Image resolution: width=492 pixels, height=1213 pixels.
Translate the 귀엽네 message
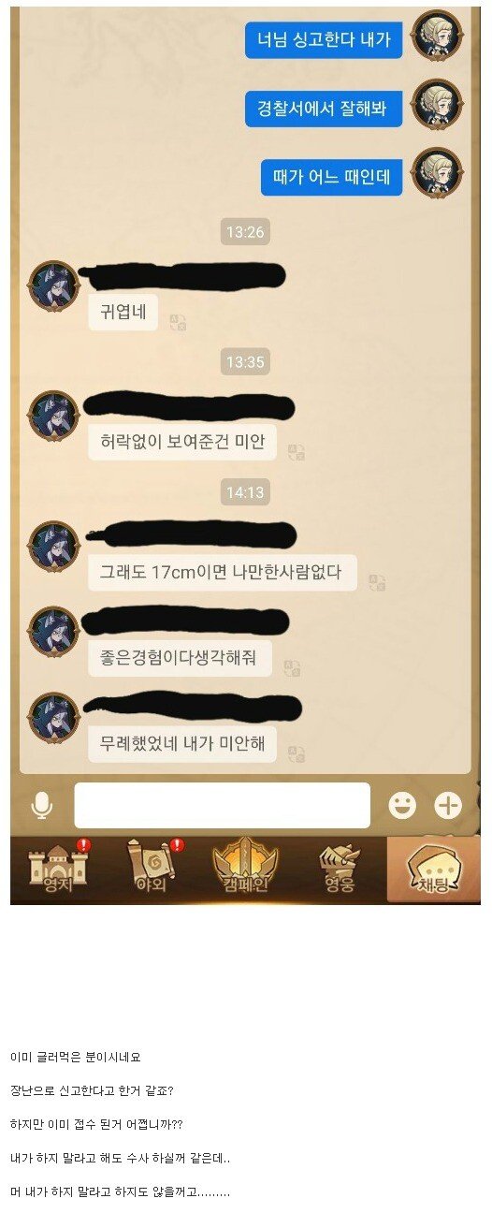pos(178,323)
